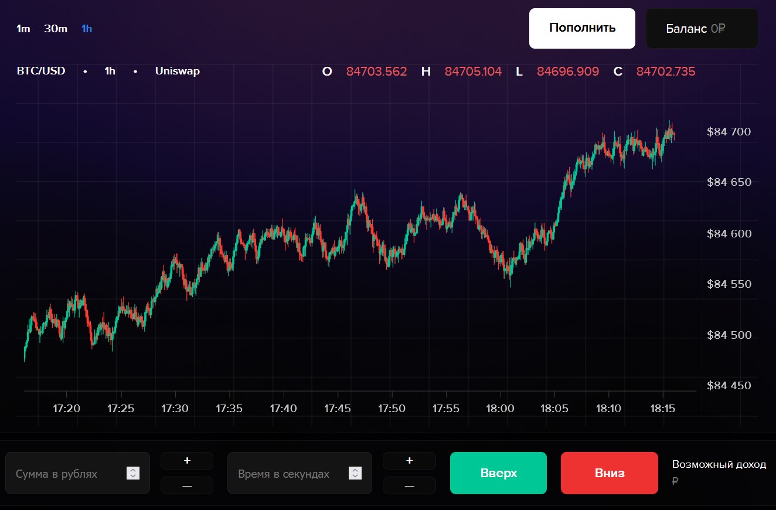Switch chart to 1m timeframe
776x510 pixels.
pyautogui.click(x=23, y=29)
